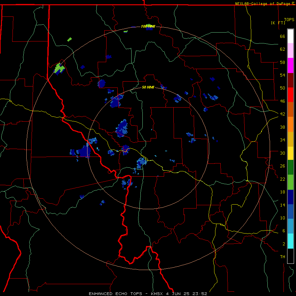
Task: Click the 34 value on the scale
Action: pos(283,140)
